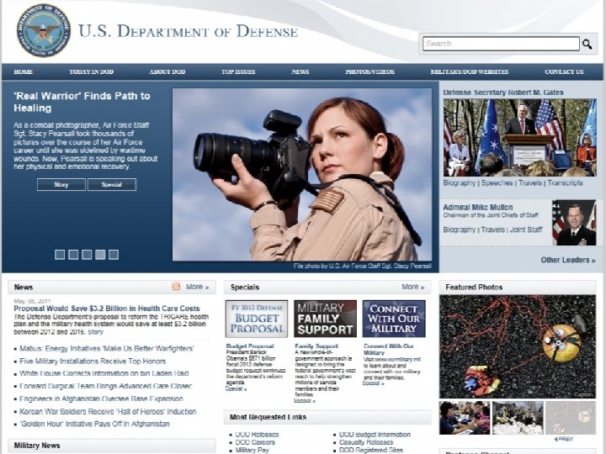Screen dimensions: 606x454
Task: Open Mullen Biography link
Action: point(460,230)
